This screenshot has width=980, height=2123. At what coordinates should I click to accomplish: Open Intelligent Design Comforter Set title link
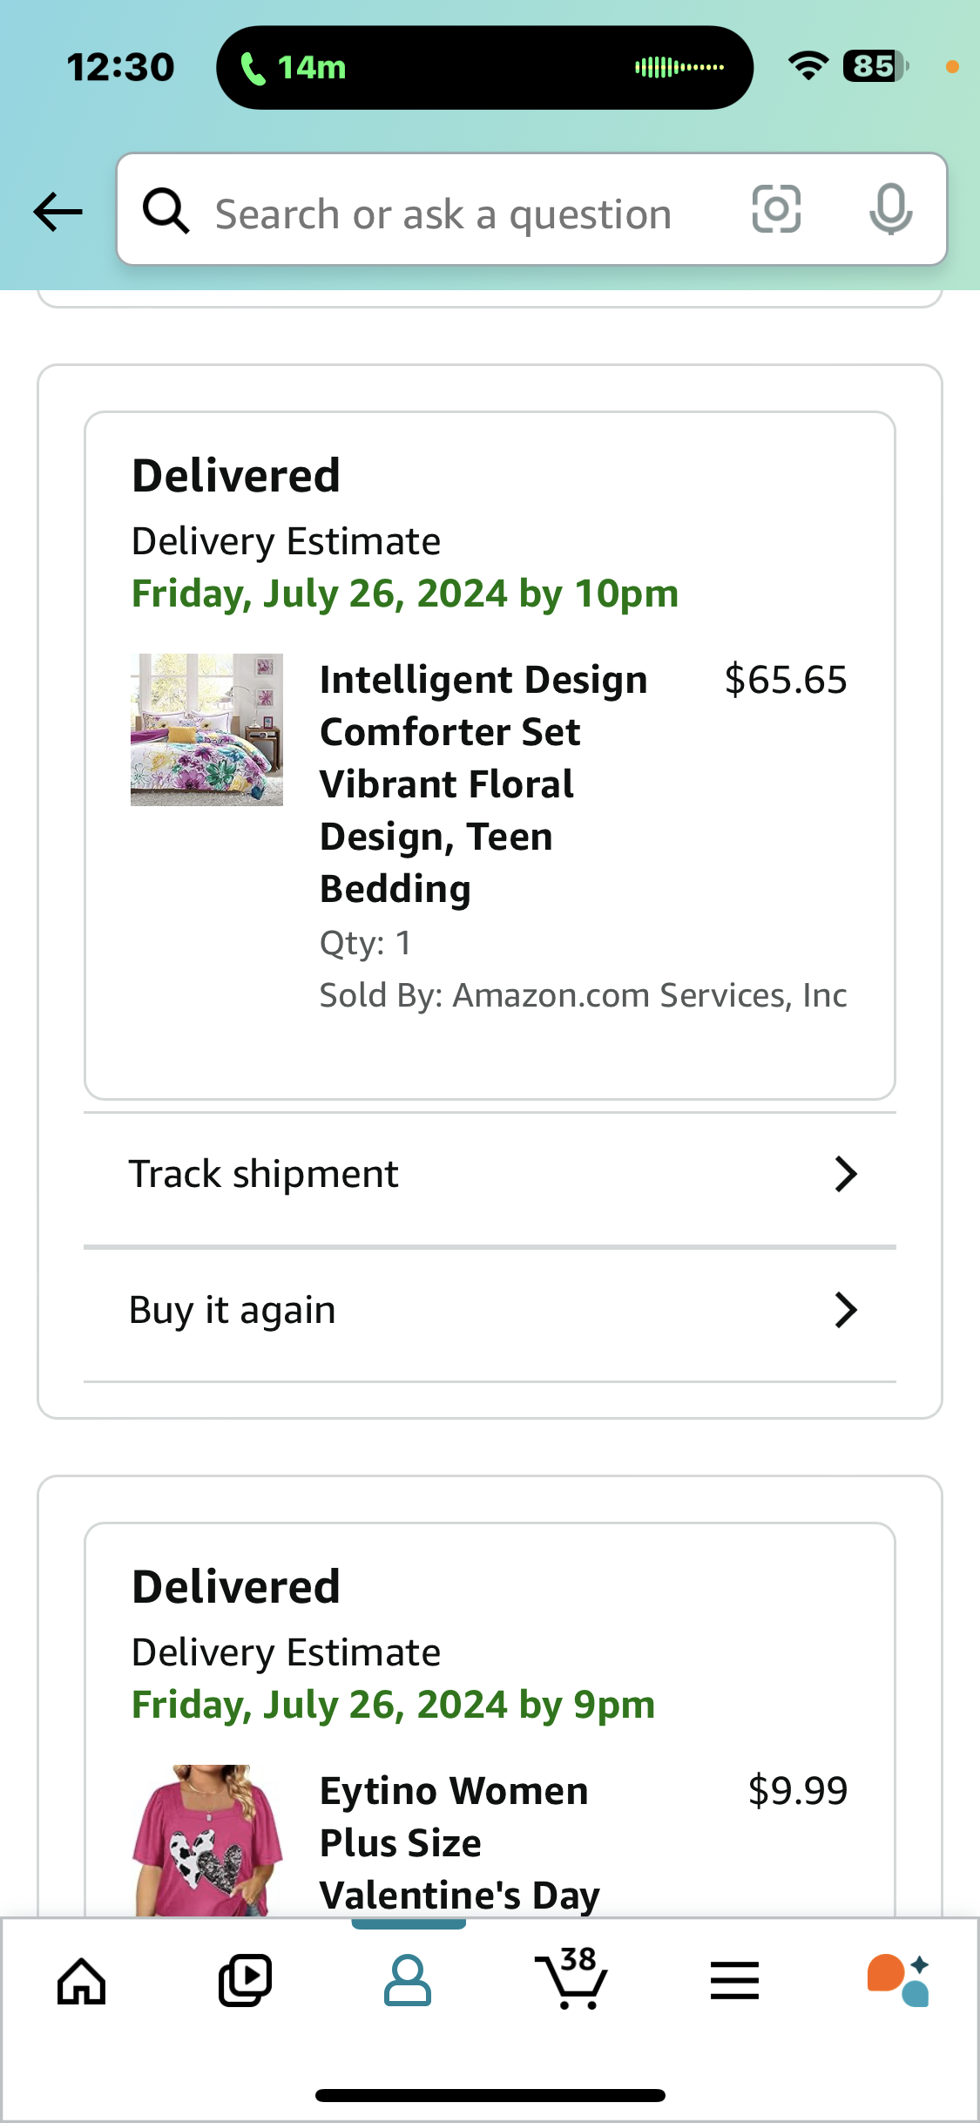pyautogui.click(x=483, y=784)
